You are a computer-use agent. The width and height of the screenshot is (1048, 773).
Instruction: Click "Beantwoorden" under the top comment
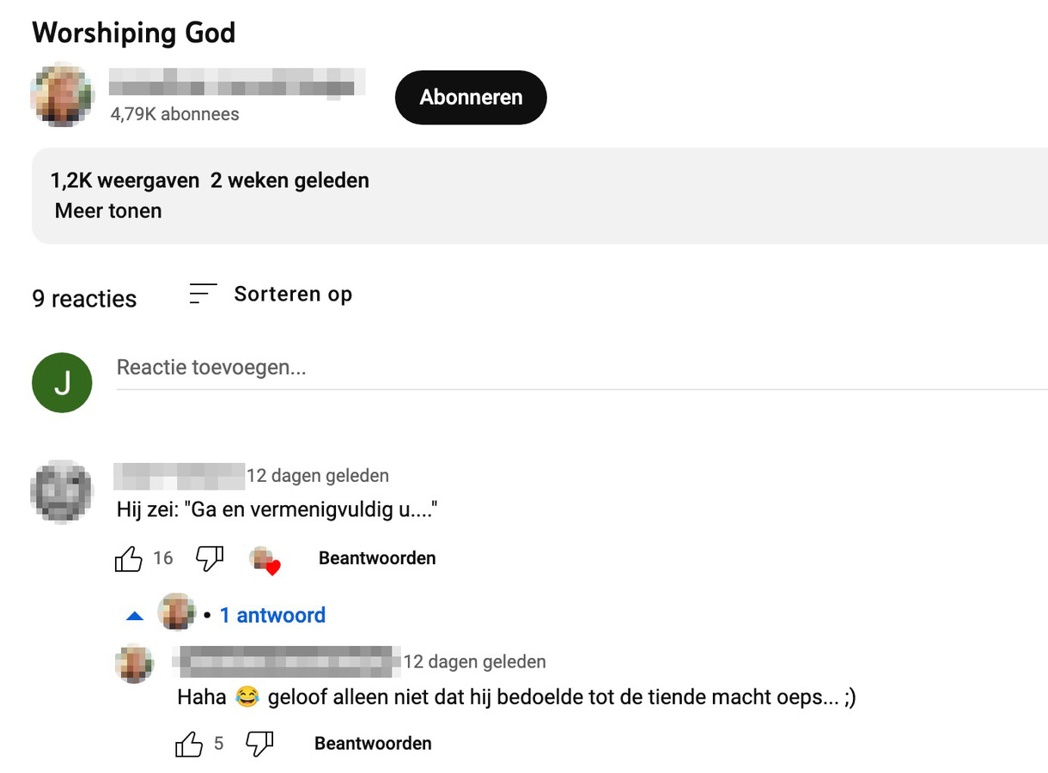[x=376, y=557]
